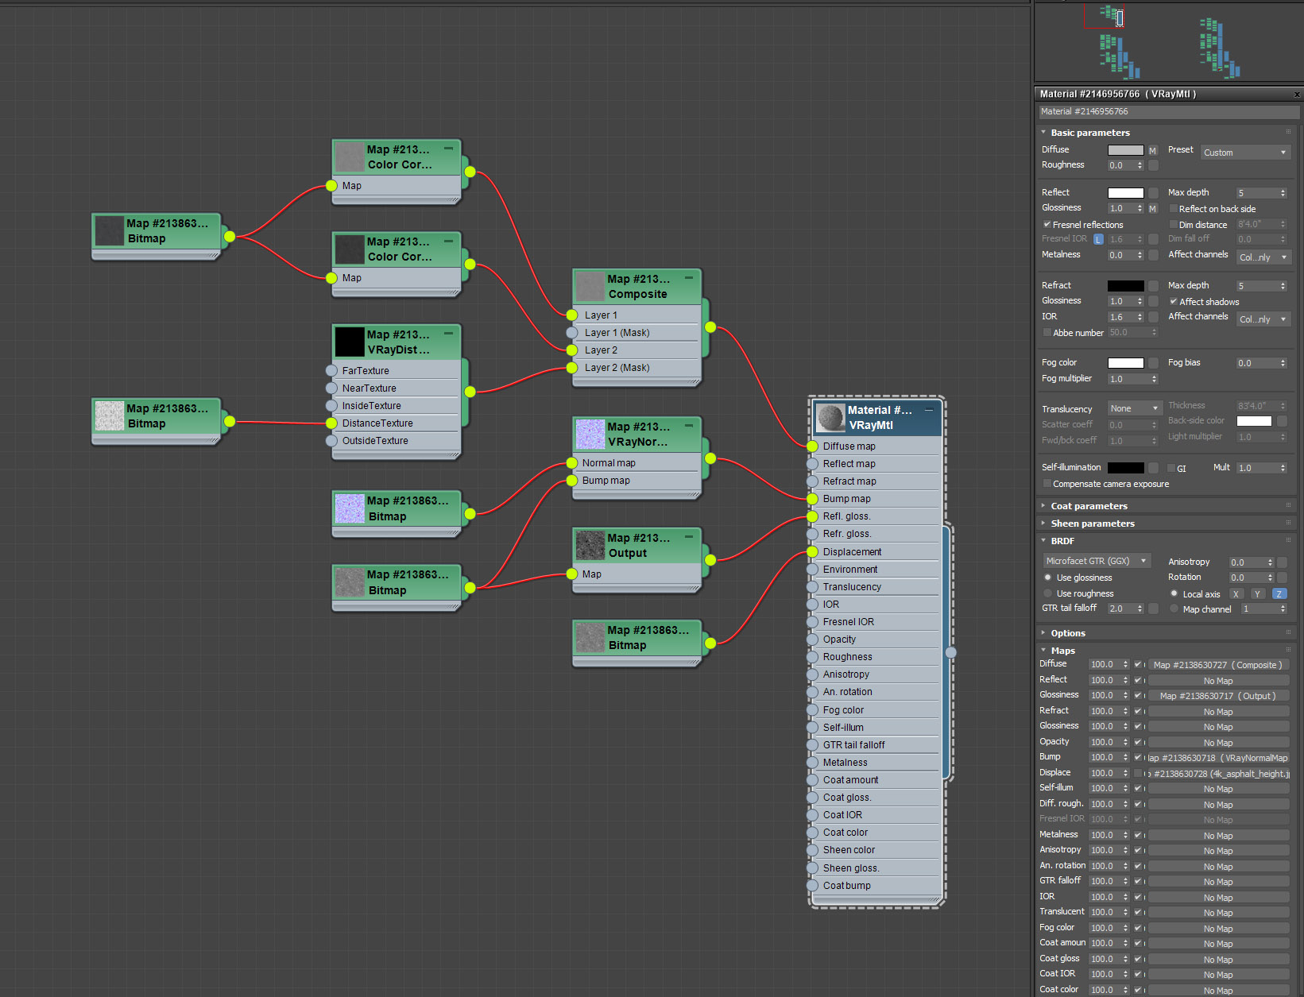
Task: Click the material name text field
Action: (1167, 112)
